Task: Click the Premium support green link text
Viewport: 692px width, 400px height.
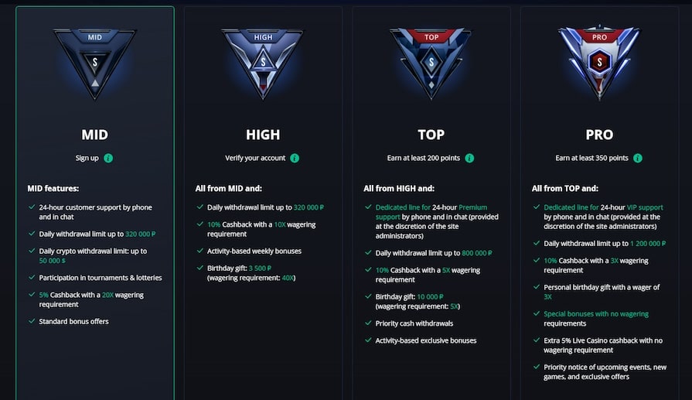Action: [x=431, y=212]
